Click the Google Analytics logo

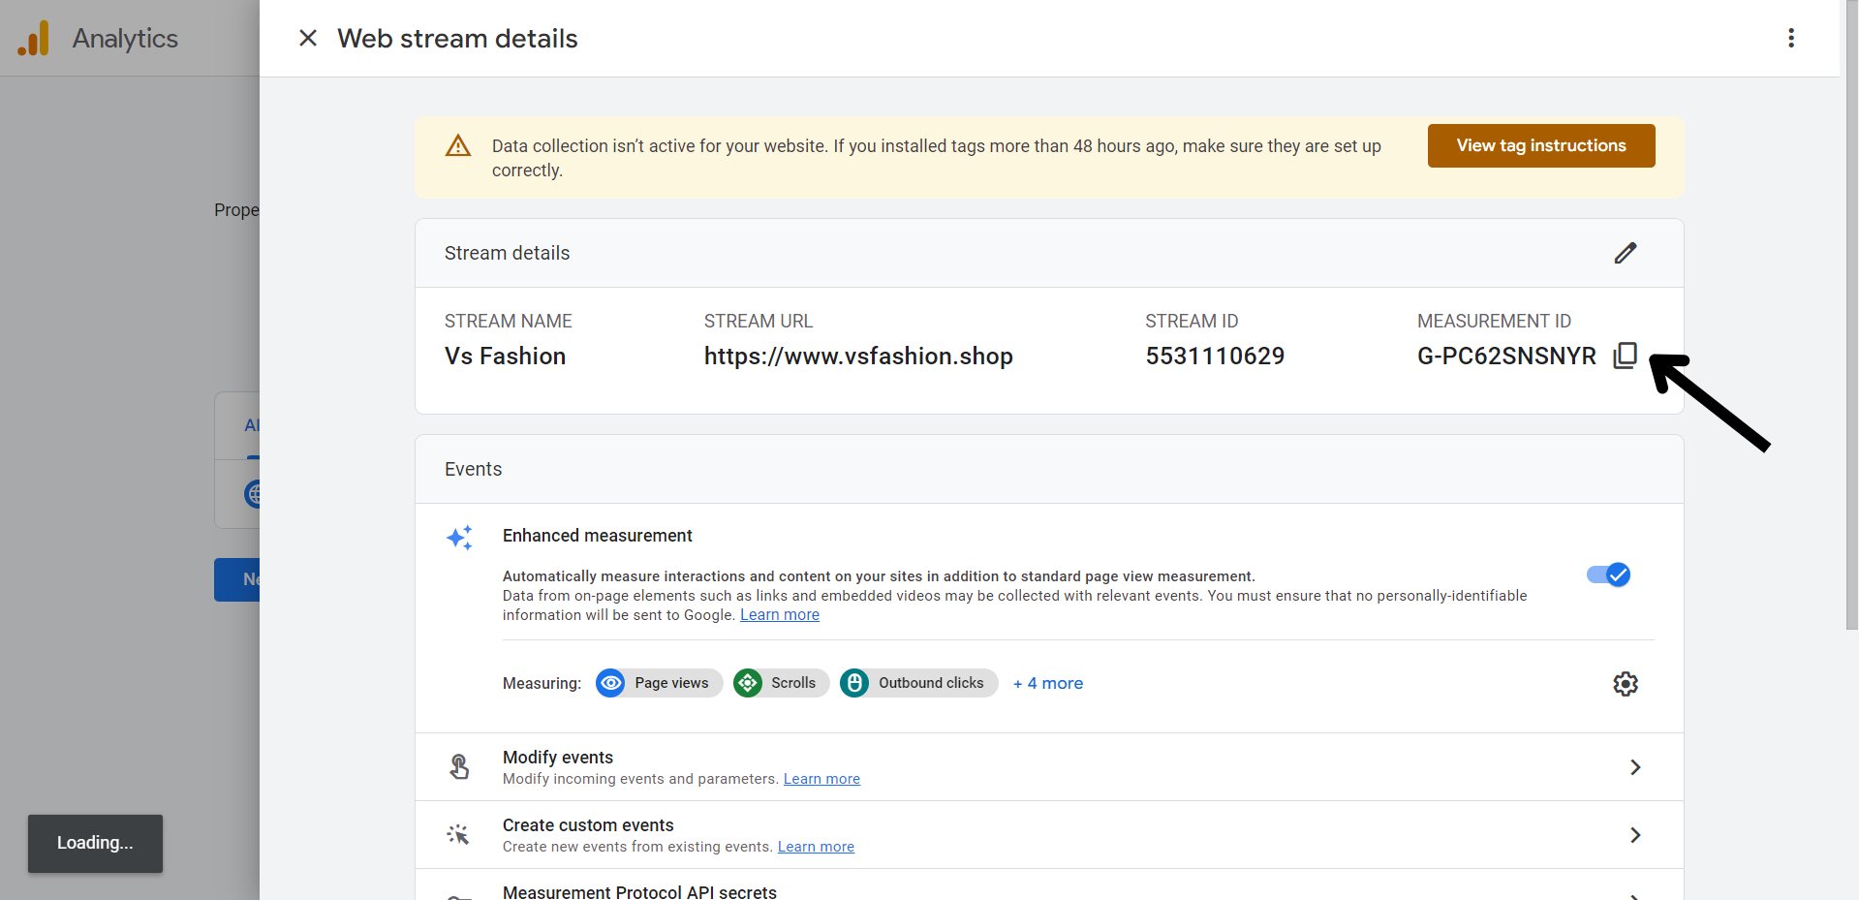[x=34, y=39]
